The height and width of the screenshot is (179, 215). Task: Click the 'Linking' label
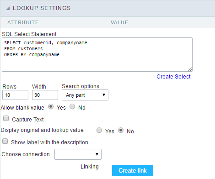[x=90, y=167]
